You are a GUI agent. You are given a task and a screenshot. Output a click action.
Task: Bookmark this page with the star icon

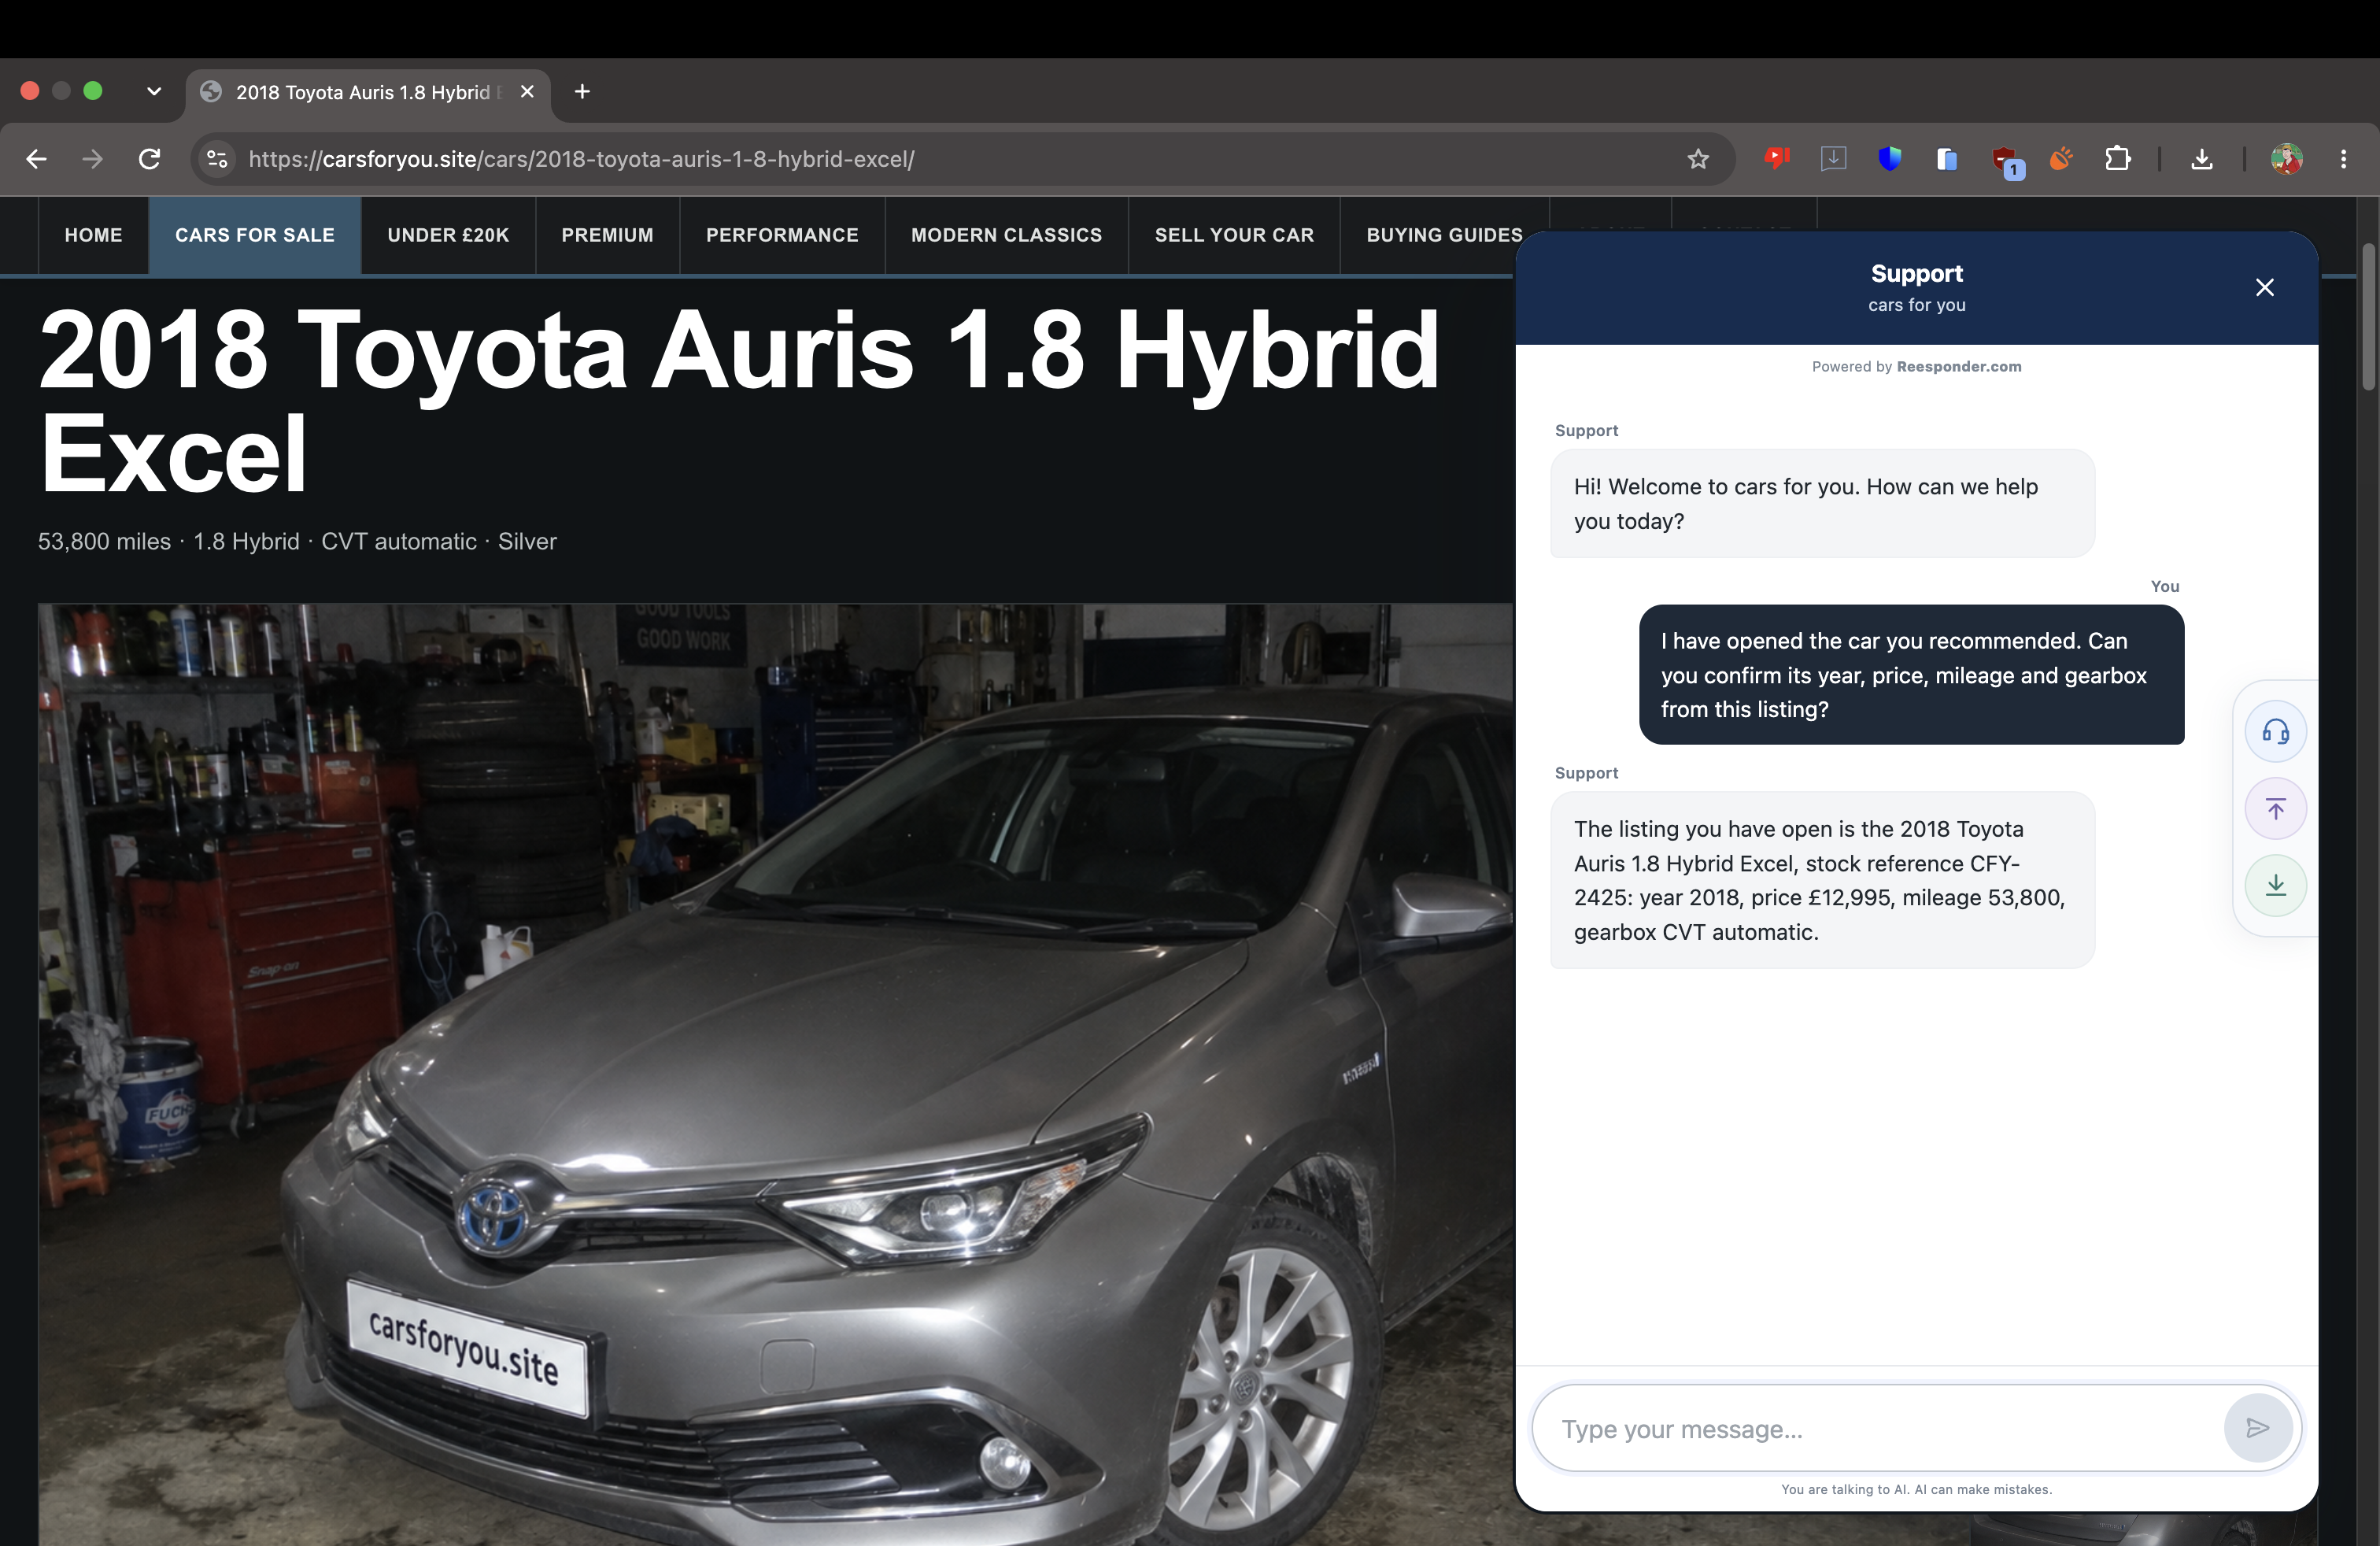tap(1698, 159)
